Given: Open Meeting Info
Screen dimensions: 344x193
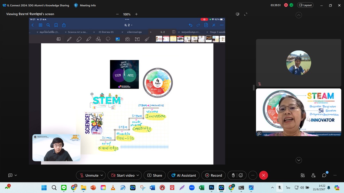Looking at the screenshot, I should click(x=85, y=5).
